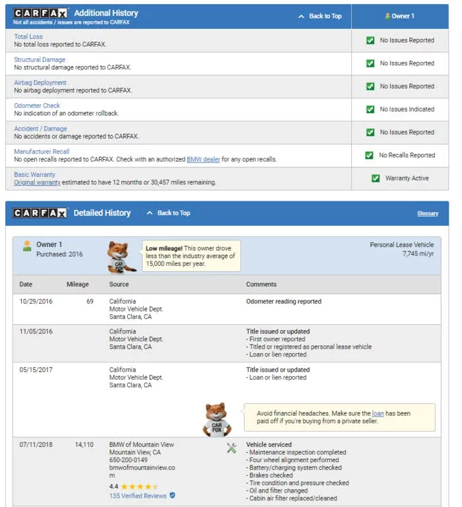Open the Basic Warranty link

[x=34, y=174]
